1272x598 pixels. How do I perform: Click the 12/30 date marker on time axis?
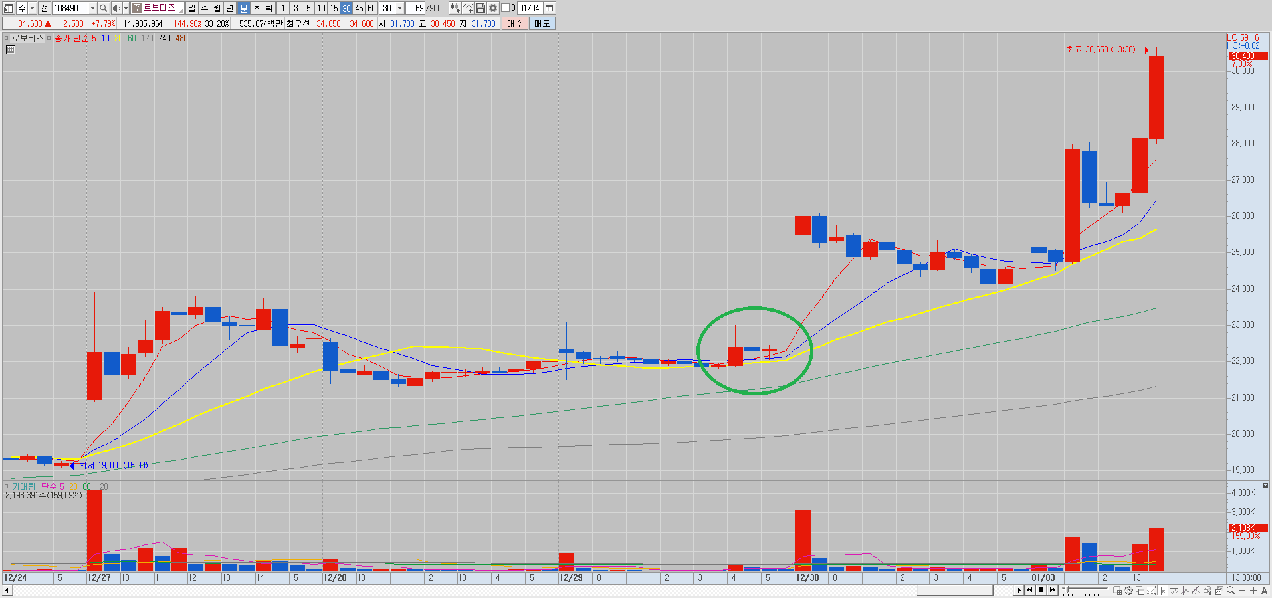(x=807, y=577)
